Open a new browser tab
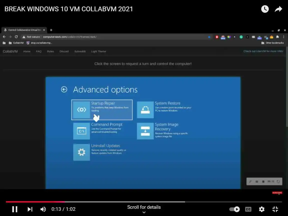The width and height of the screenshot is (288, 216). [51, 30]
